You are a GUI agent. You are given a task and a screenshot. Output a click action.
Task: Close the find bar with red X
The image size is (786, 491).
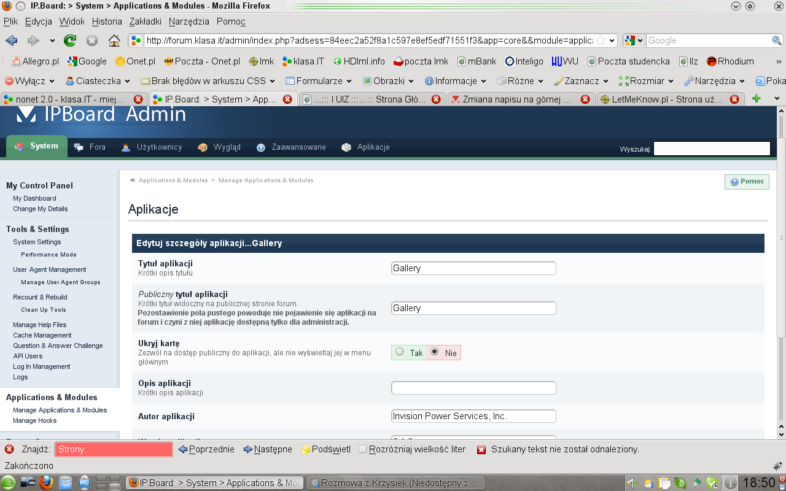(9, 449)
